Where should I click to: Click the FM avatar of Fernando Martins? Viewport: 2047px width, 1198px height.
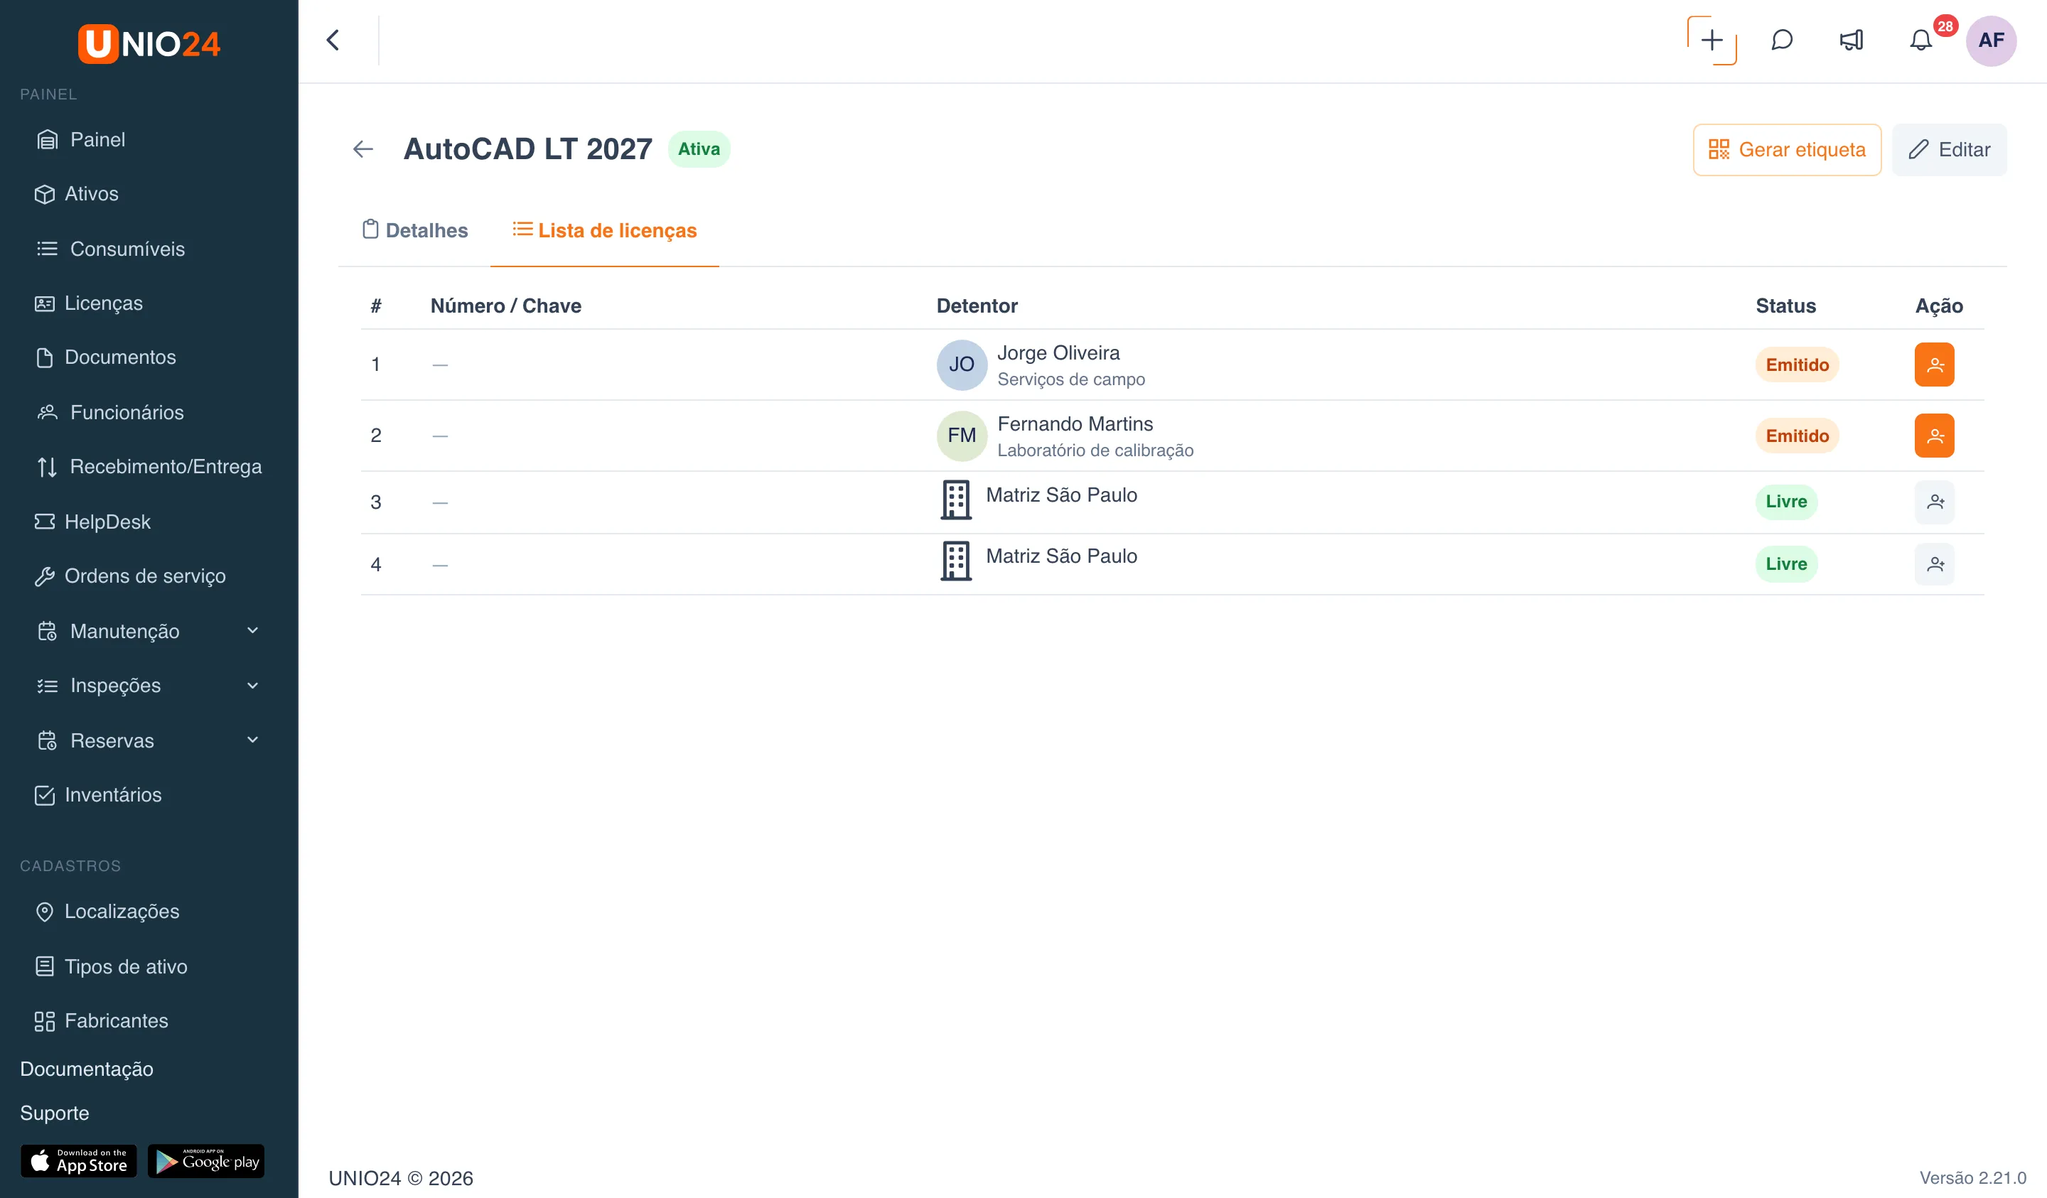pyautogui.click(x=961, y=436)
